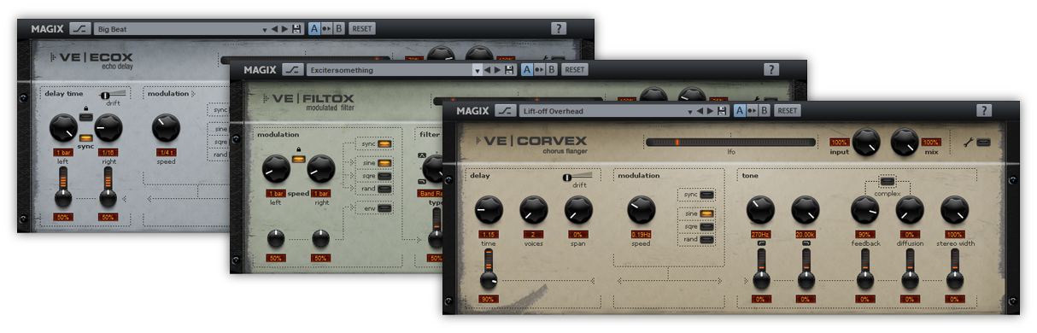This screenshot has height=333, width=1037.
Task: Select slot A in Filtox
Action: coord(528,70)
